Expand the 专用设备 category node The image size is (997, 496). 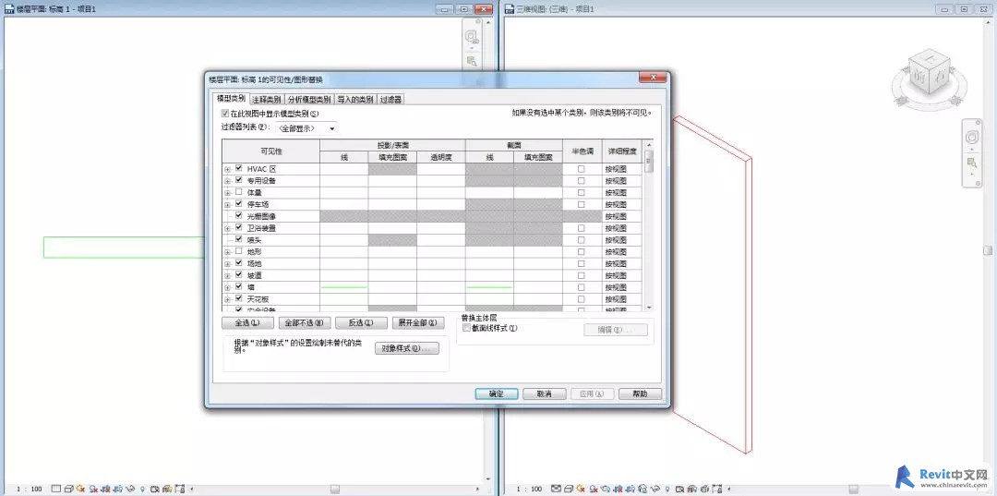click(x=228, y=181)
